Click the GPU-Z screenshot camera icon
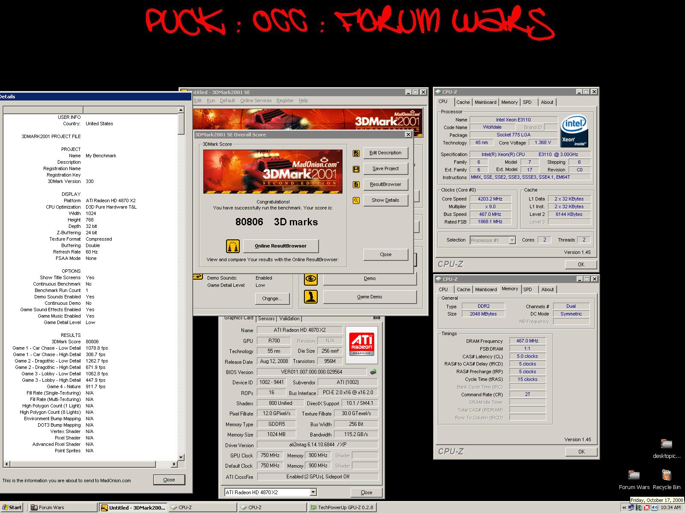The width and height of the screenshot is (685, 513). pyautogui.click(x=377, y=318)
